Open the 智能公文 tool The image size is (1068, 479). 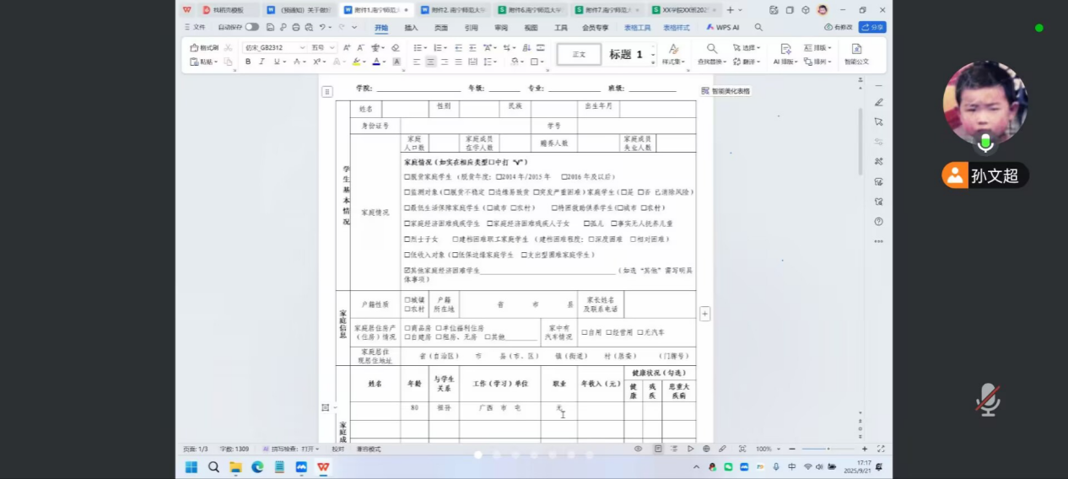856,54
